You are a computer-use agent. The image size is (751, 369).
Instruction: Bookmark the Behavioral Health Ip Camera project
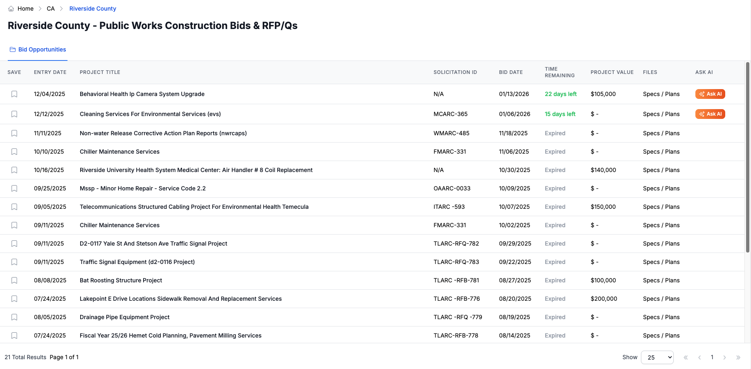coord(14,94)
